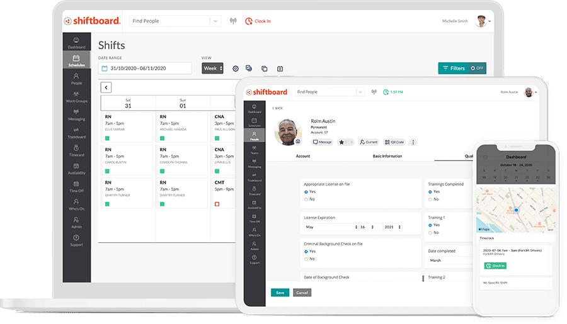Open Schedules in the laptop sidebar

pyautogui.click(x=76, y=60)
